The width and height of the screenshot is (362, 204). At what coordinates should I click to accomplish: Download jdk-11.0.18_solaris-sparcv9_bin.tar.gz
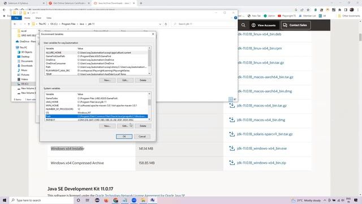tap(265, 134)
